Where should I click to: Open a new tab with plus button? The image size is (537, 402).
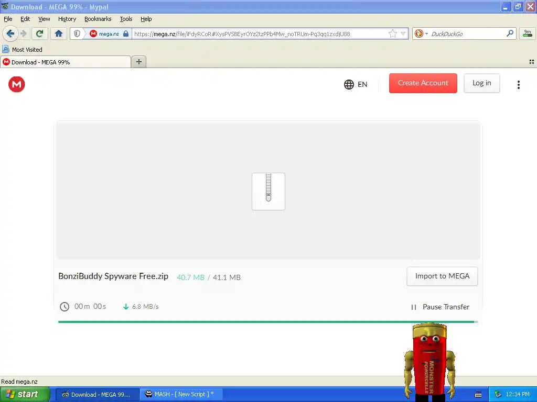138,62
